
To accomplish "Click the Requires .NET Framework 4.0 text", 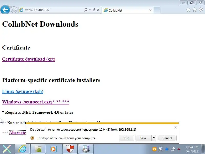I will [38, 112].
